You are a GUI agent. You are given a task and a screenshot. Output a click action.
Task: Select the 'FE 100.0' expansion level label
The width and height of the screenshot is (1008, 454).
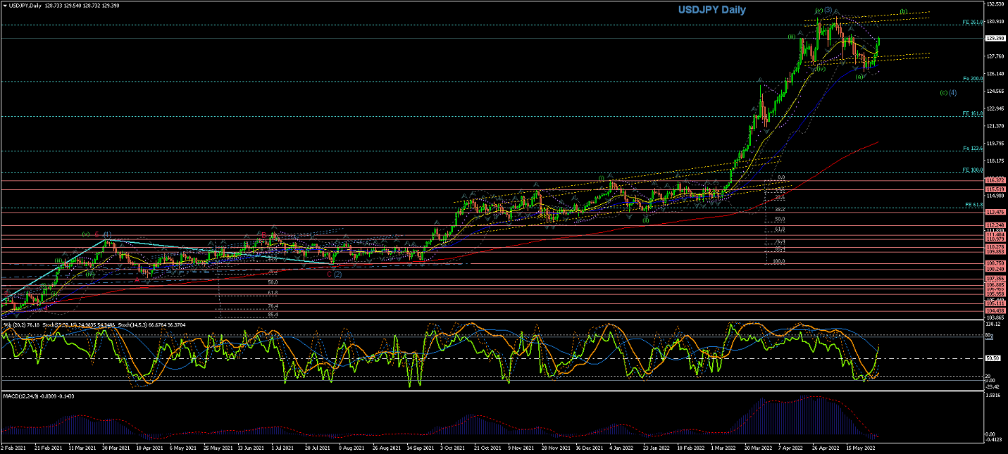(x=973, y=170)
